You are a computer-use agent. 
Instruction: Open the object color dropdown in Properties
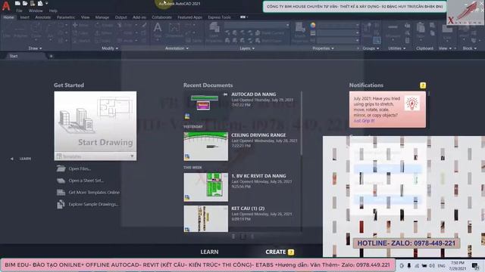click(x=339, y=25)
